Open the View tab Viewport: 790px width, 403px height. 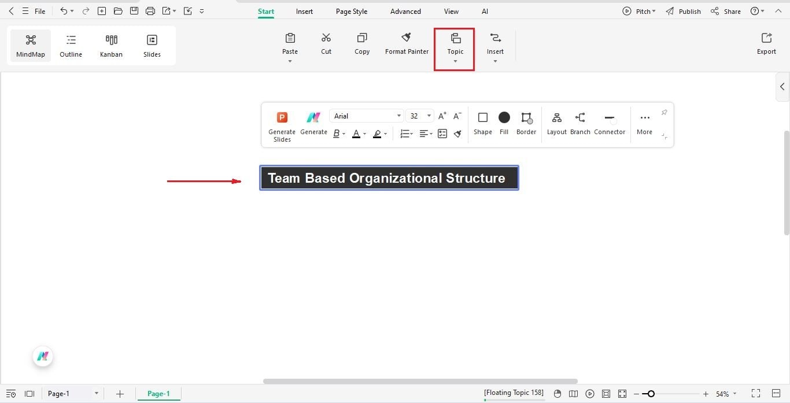point(451,11)
